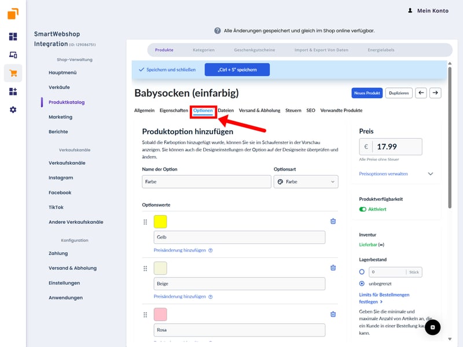Open the devices website icon
This screenshot has height=347, width=463.
(13, 55)
